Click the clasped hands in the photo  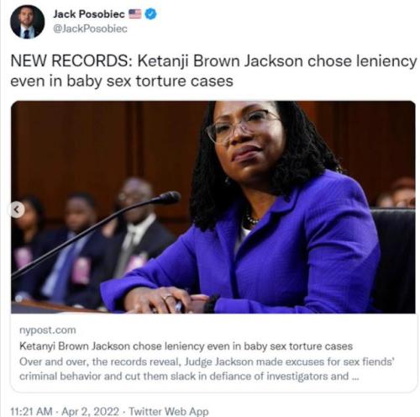click(170, 300)
